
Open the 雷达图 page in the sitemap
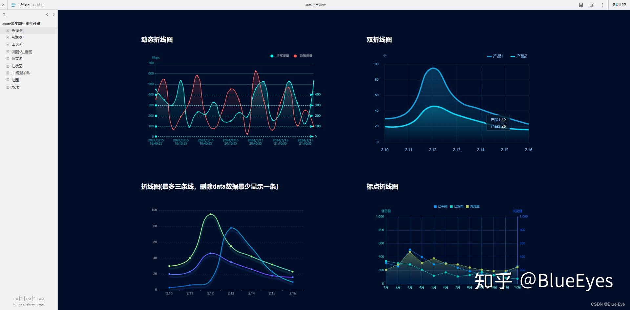tap(17, 45)
